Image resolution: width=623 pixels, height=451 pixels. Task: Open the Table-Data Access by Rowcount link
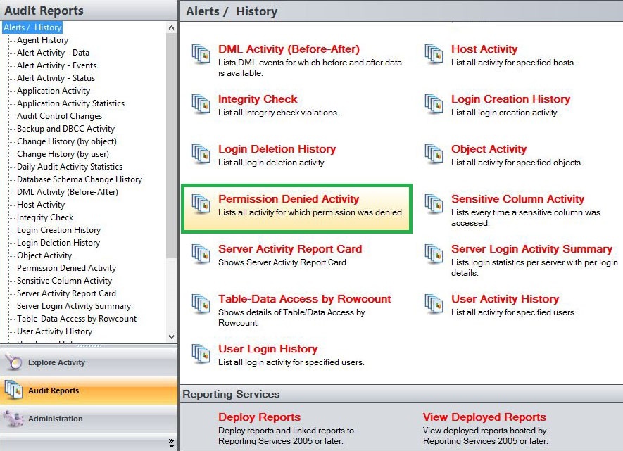pos(304,299)
